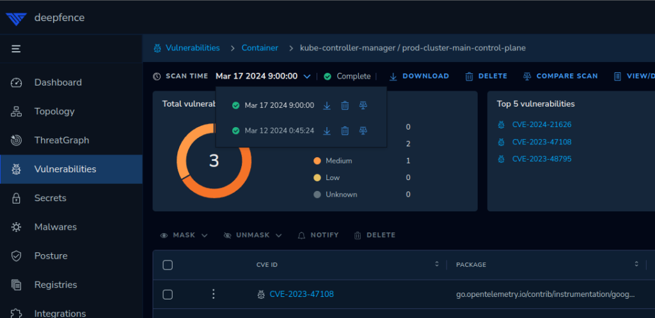Click the Top 5 vulnerabilities heading
Screen dimensions: 655x318
click(x=535, y=104)
